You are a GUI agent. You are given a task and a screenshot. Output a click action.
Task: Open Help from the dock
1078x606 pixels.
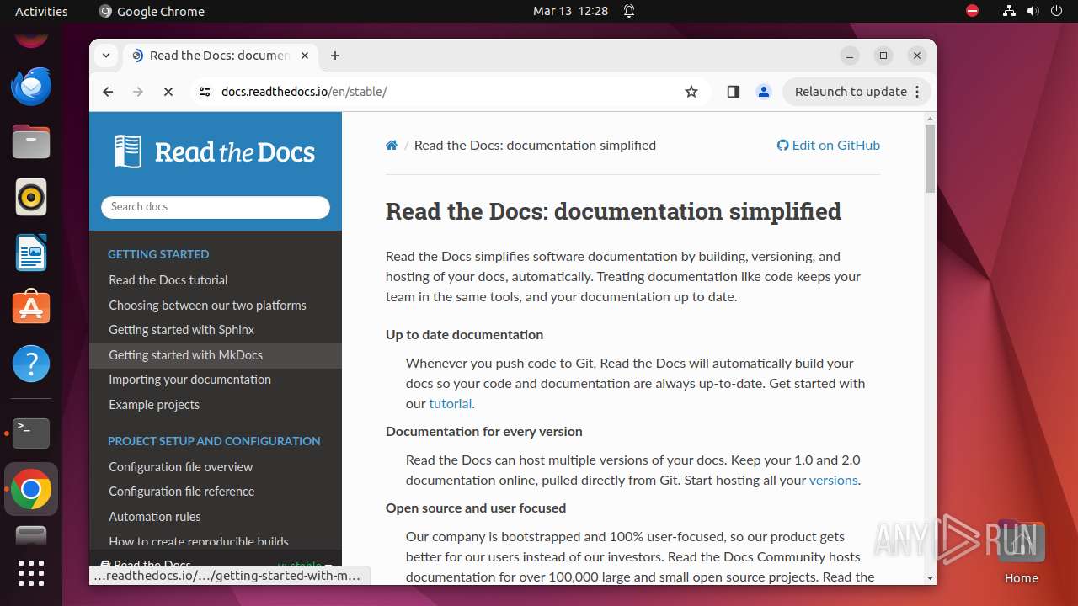31,364
